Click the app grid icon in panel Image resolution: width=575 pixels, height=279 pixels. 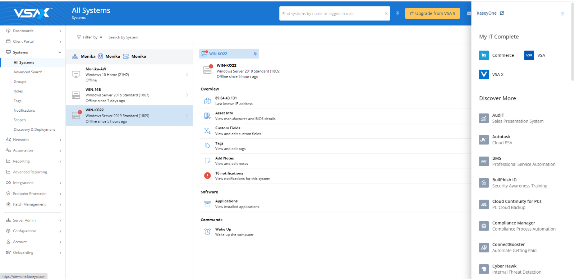(562, 14)
